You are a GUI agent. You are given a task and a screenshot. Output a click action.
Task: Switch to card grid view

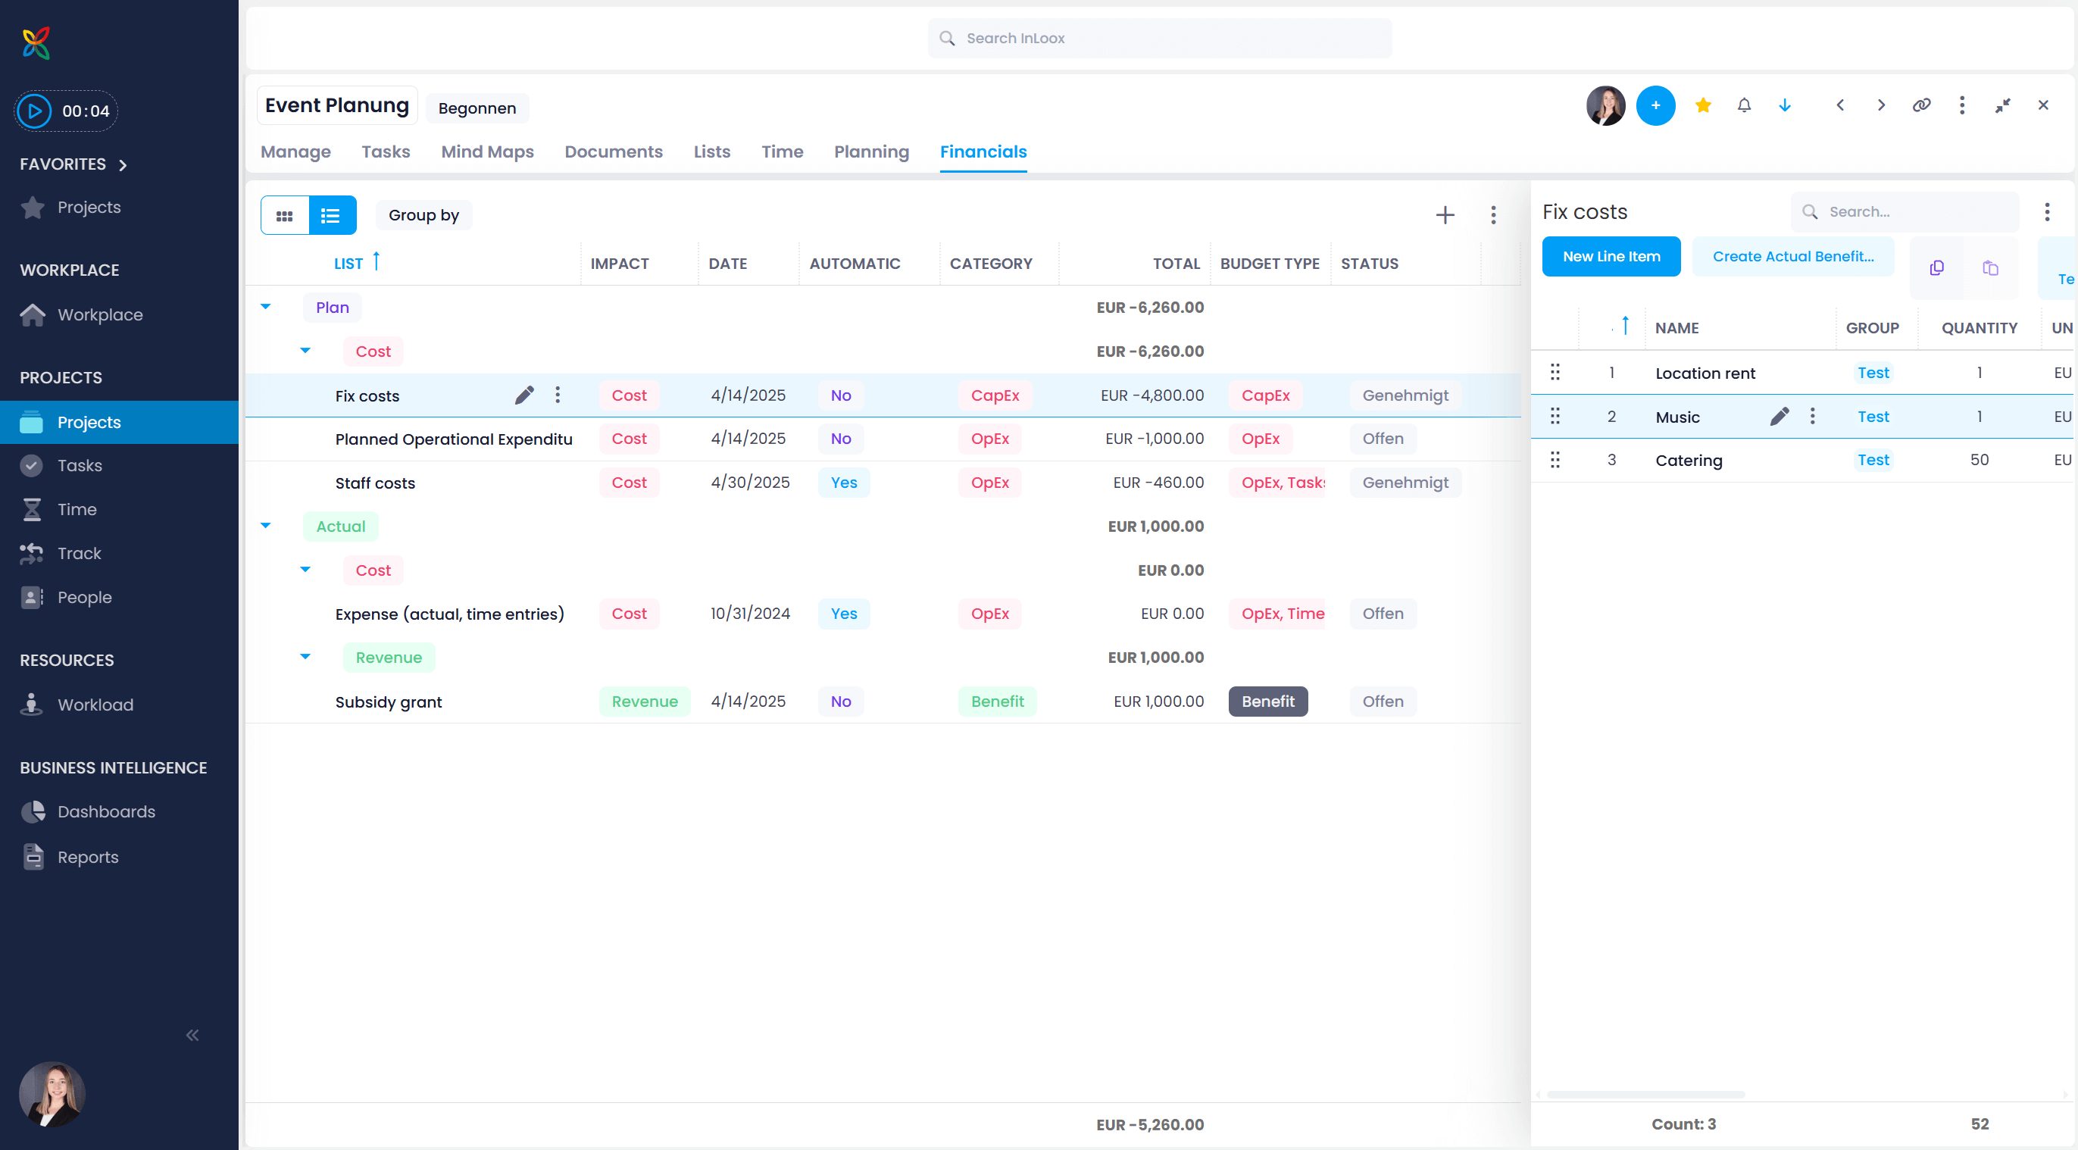[x=285, y=215]
